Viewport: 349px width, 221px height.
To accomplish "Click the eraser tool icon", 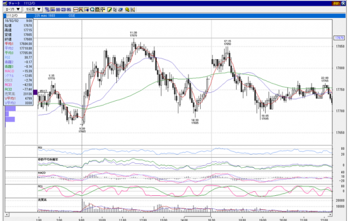I will click(120, 10).
